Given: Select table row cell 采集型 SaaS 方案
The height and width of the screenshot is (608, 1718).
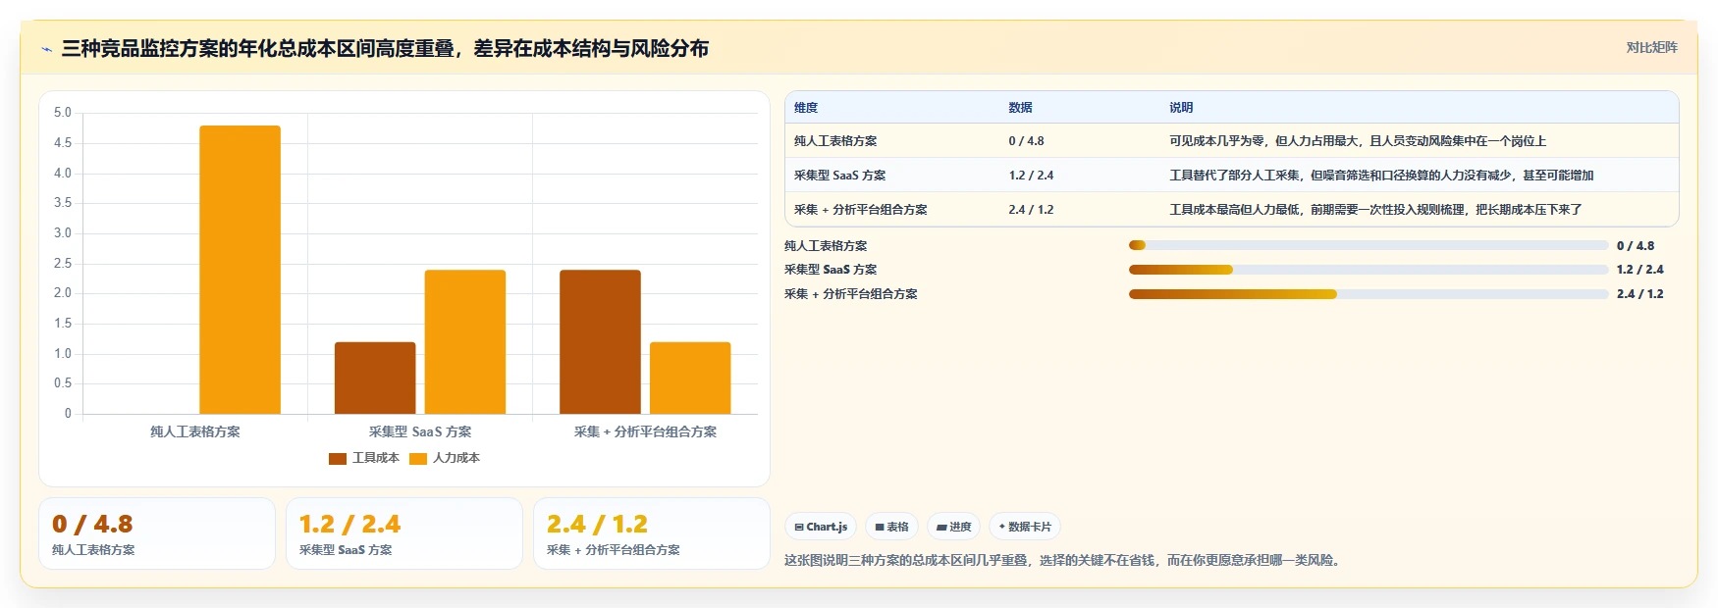Looking at the screenshot, I should [839, 176].
